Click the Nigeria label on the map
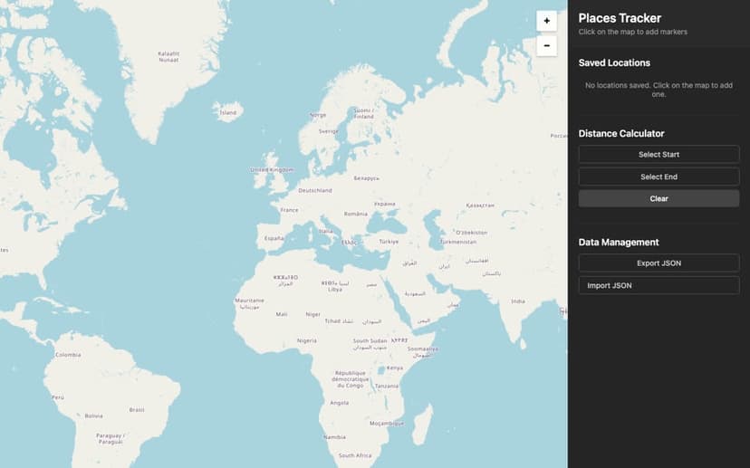This screenshot has width=750, height=468. (x=306, y=341)
